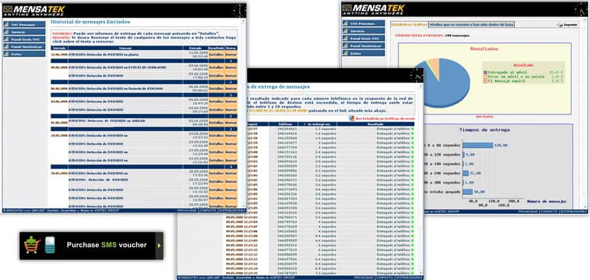
Task: Click Mensaje column header in history table
Action: [125, 48]
